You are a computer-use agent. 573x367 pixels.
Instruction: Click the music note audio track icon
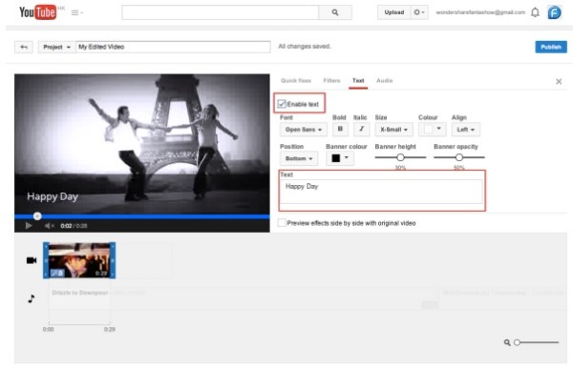(32, 298)
